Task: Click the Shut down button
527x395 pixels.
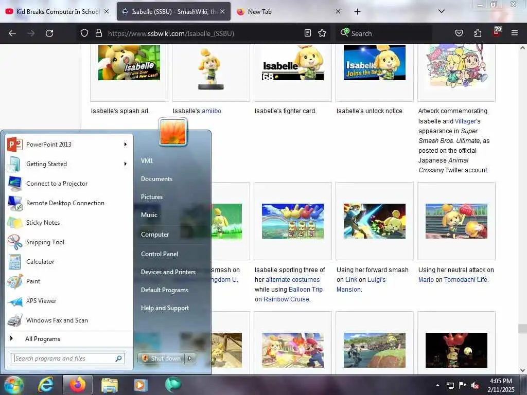Action: click(x=161, y=358)
